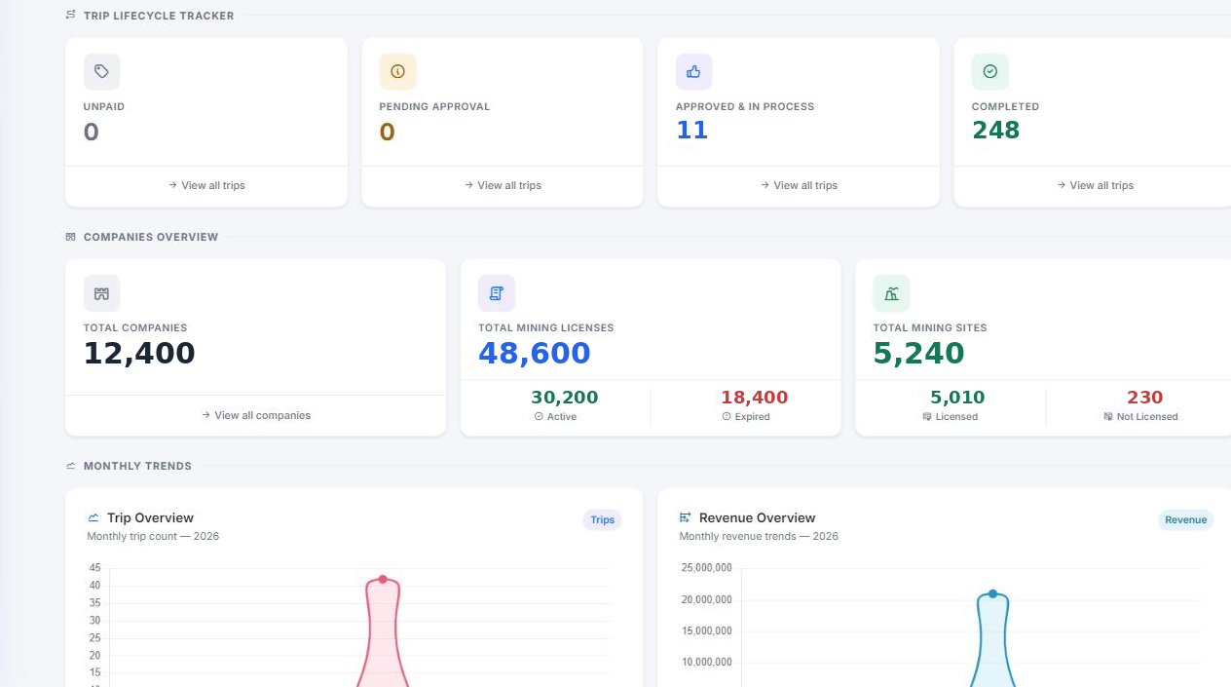Click the Approved & In Process thumbs-up icon
Screen dimensions: 1231x687
coord(693,71)
